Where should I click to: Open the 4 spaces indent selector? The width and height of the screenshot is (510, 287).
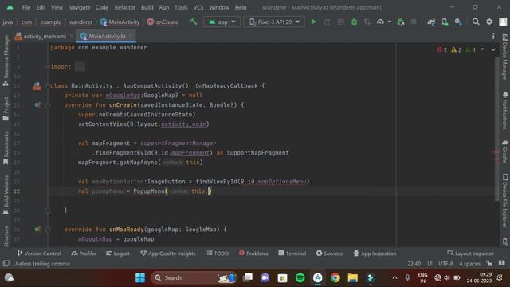tap(469, 264)
